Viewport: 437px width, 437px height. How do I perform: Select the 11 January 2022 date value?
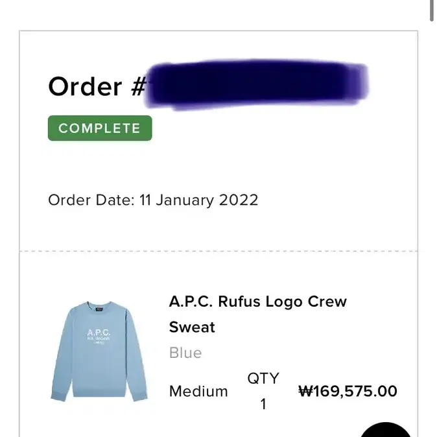(x=198, y=200)
